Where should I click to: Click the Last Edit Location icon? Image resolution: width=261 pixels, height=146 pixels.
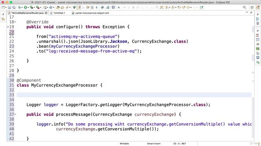(x=179, y=7)
